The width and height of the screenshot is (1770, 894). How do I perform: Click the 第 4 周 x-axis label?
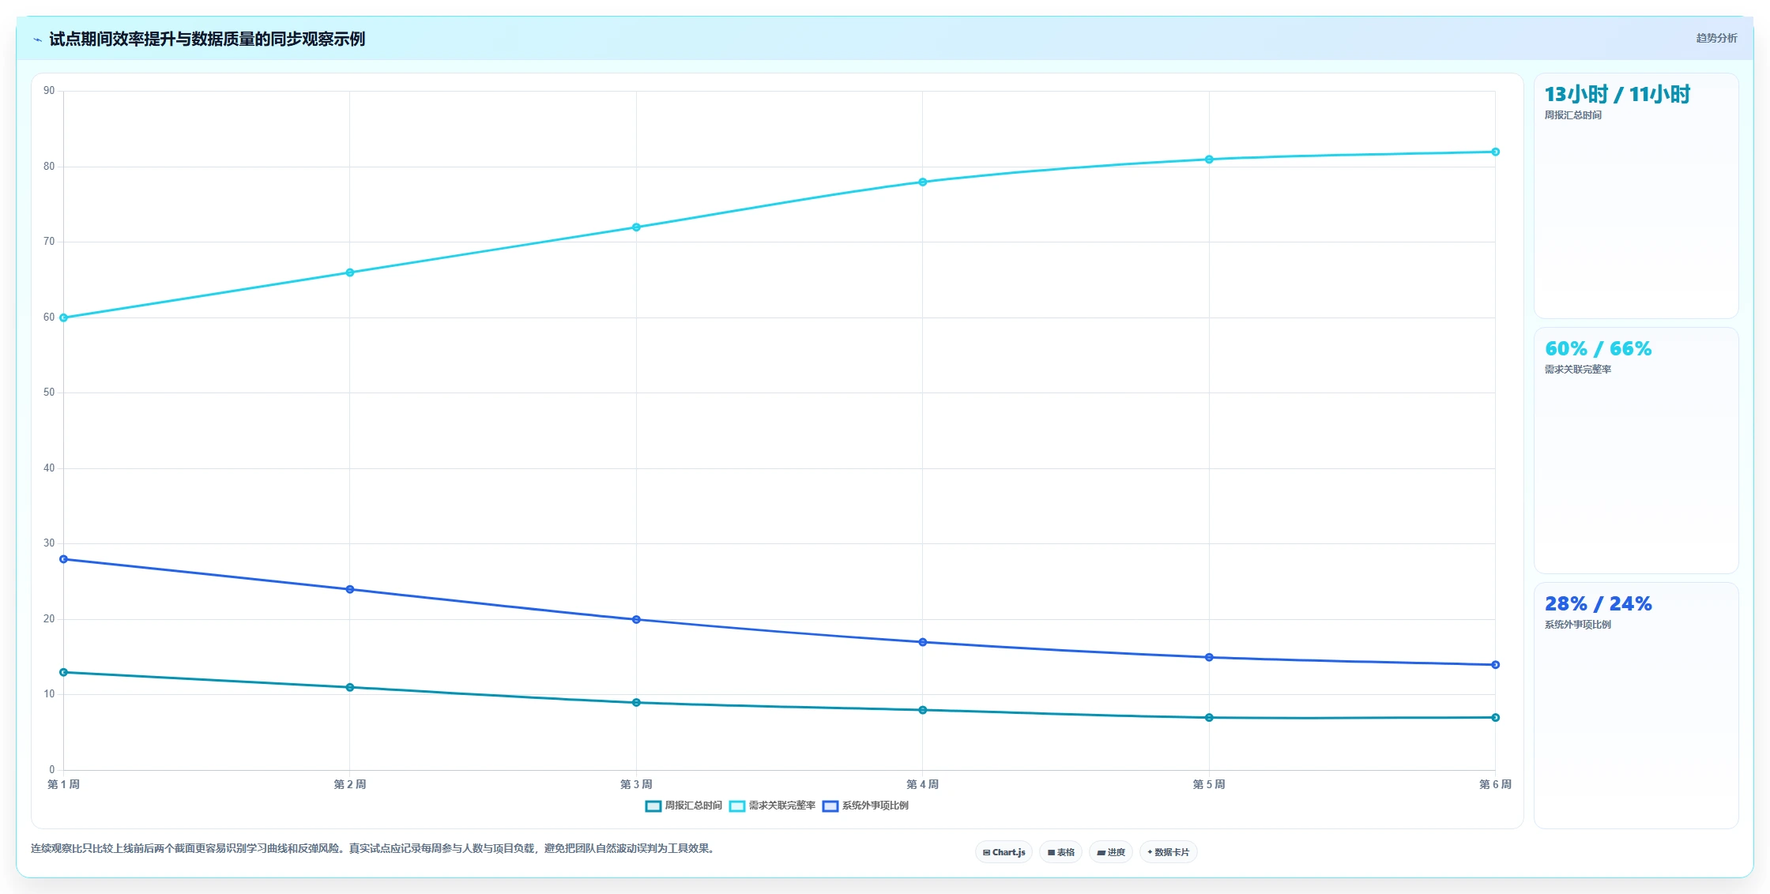[923, 784]
